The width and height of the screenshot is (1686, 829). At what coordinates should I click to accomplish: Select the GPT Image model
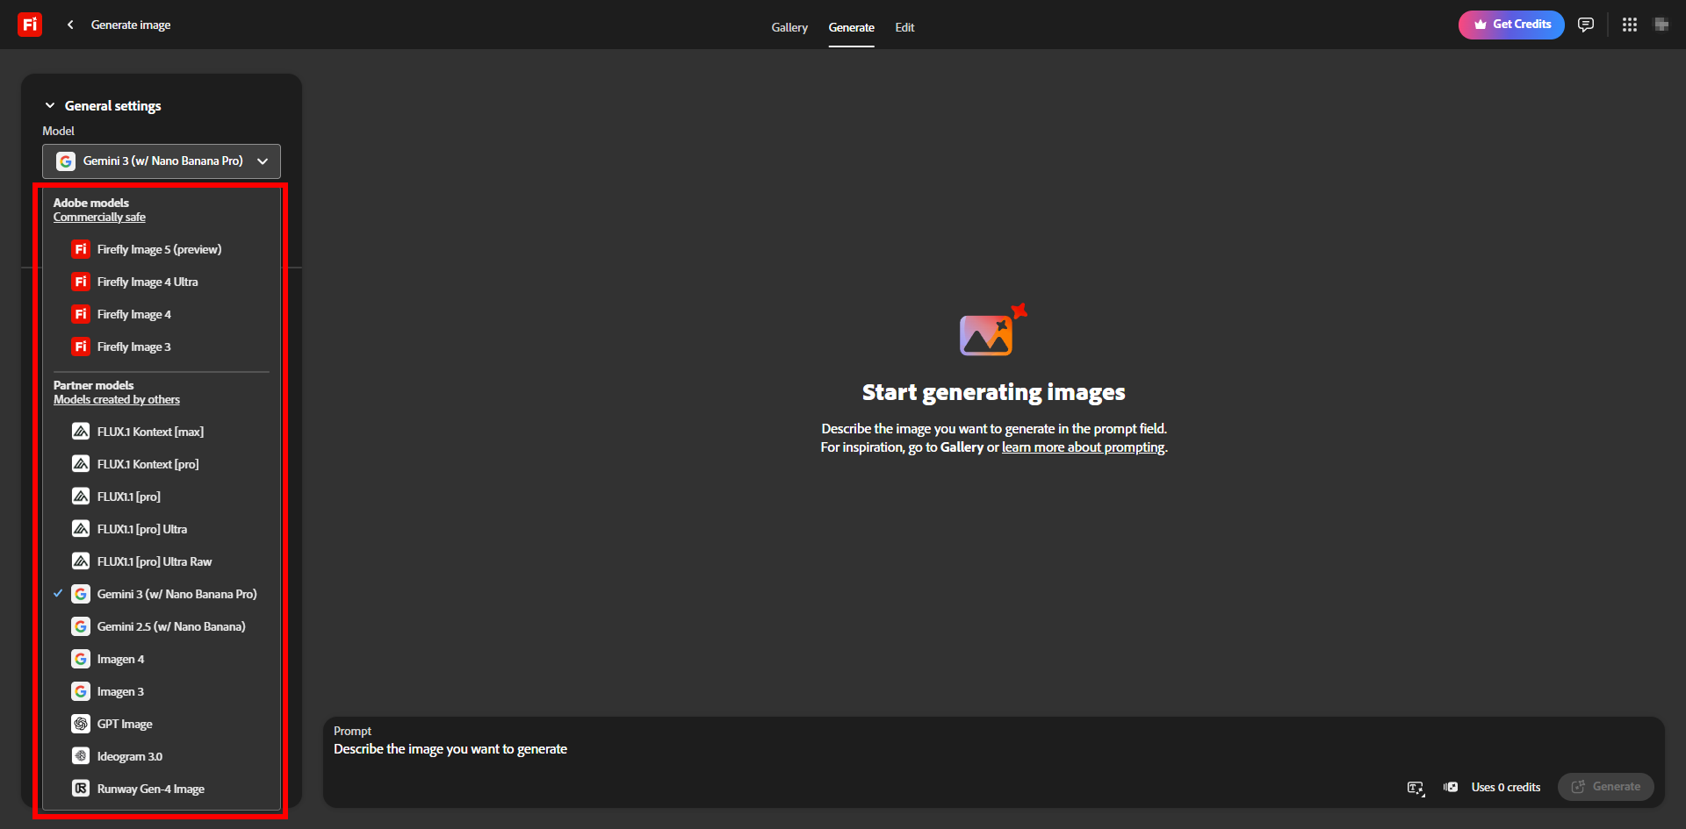pyautogui.click(x=125, y=724)
